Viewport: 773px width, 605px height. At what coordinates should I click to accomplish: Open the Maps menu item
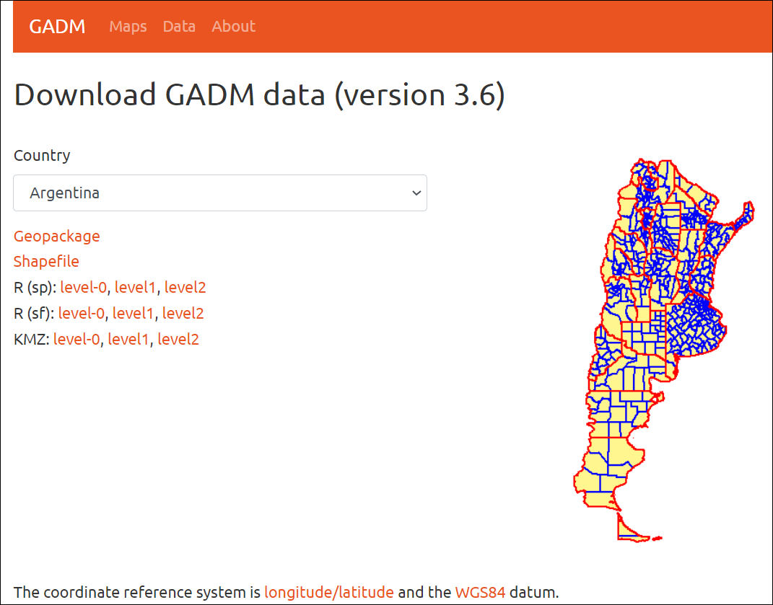pyautogui.click(x=128, y=27)
